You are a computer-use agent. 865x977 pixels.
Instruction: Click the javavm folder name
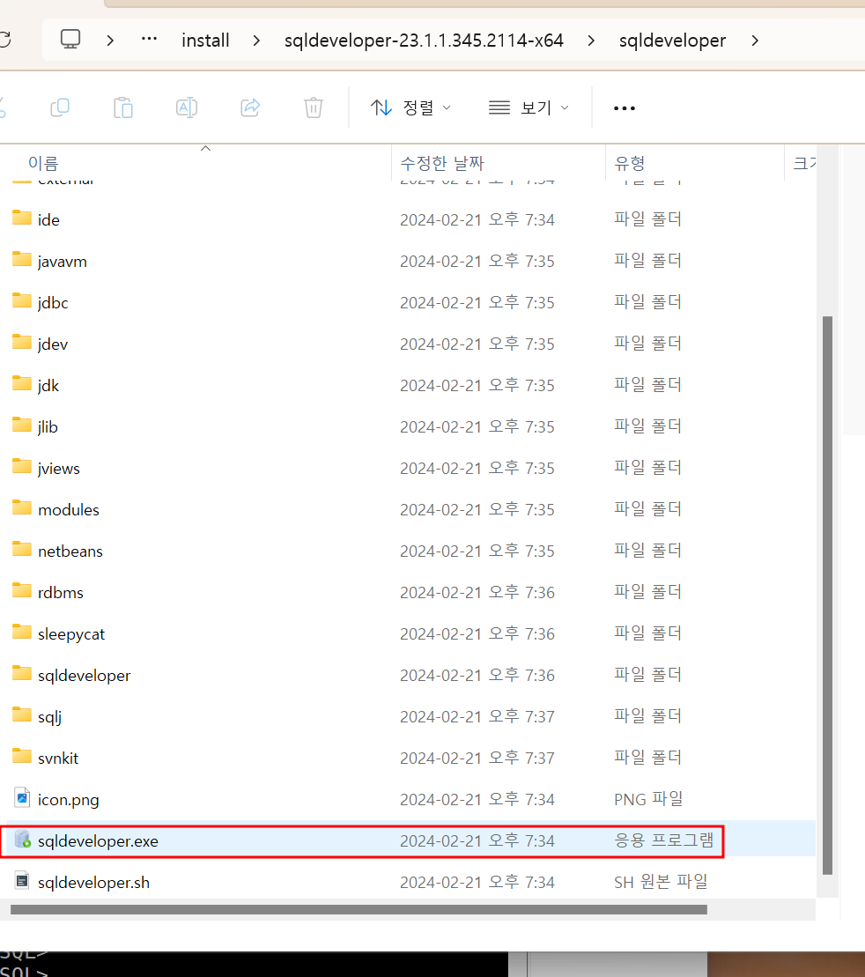pyautogui.click(x=63, y=262)
